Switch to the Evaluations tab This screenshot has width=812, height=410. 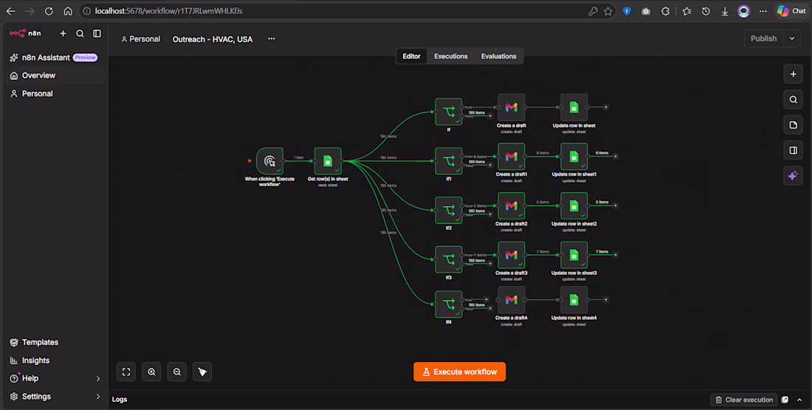click(499, 56)
